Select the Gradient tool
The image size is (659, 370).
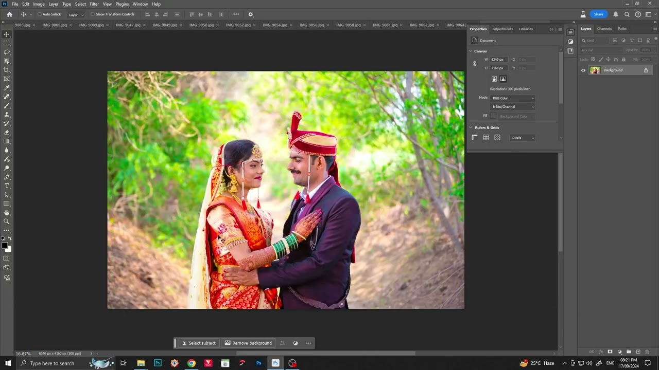click(7, 141)
